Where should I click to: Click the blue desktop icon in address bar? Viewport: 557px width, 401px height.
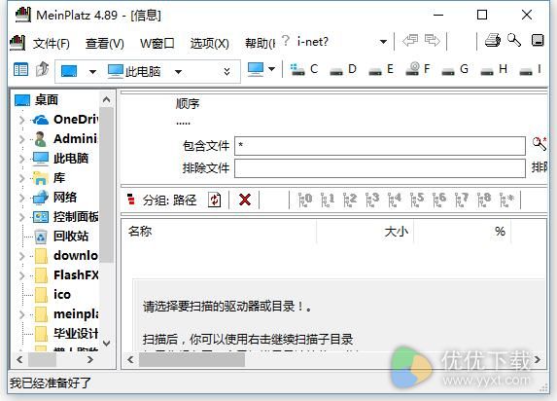click(69, 71)
